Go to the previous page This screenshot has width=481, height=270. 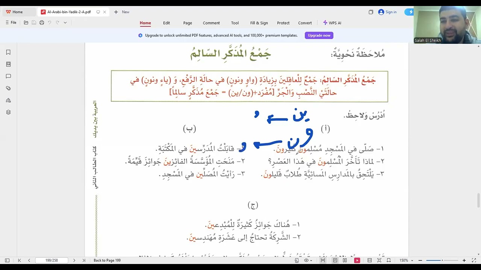29,260
